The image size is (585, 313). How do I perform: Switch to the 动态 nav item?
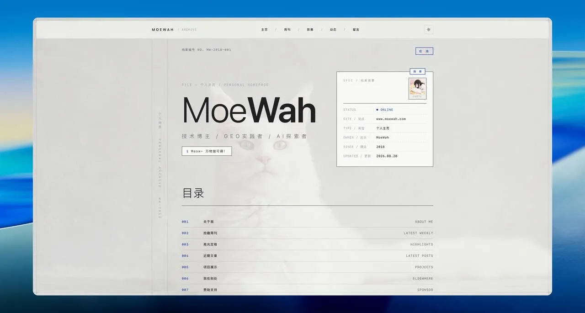click(x=333, y=30)
